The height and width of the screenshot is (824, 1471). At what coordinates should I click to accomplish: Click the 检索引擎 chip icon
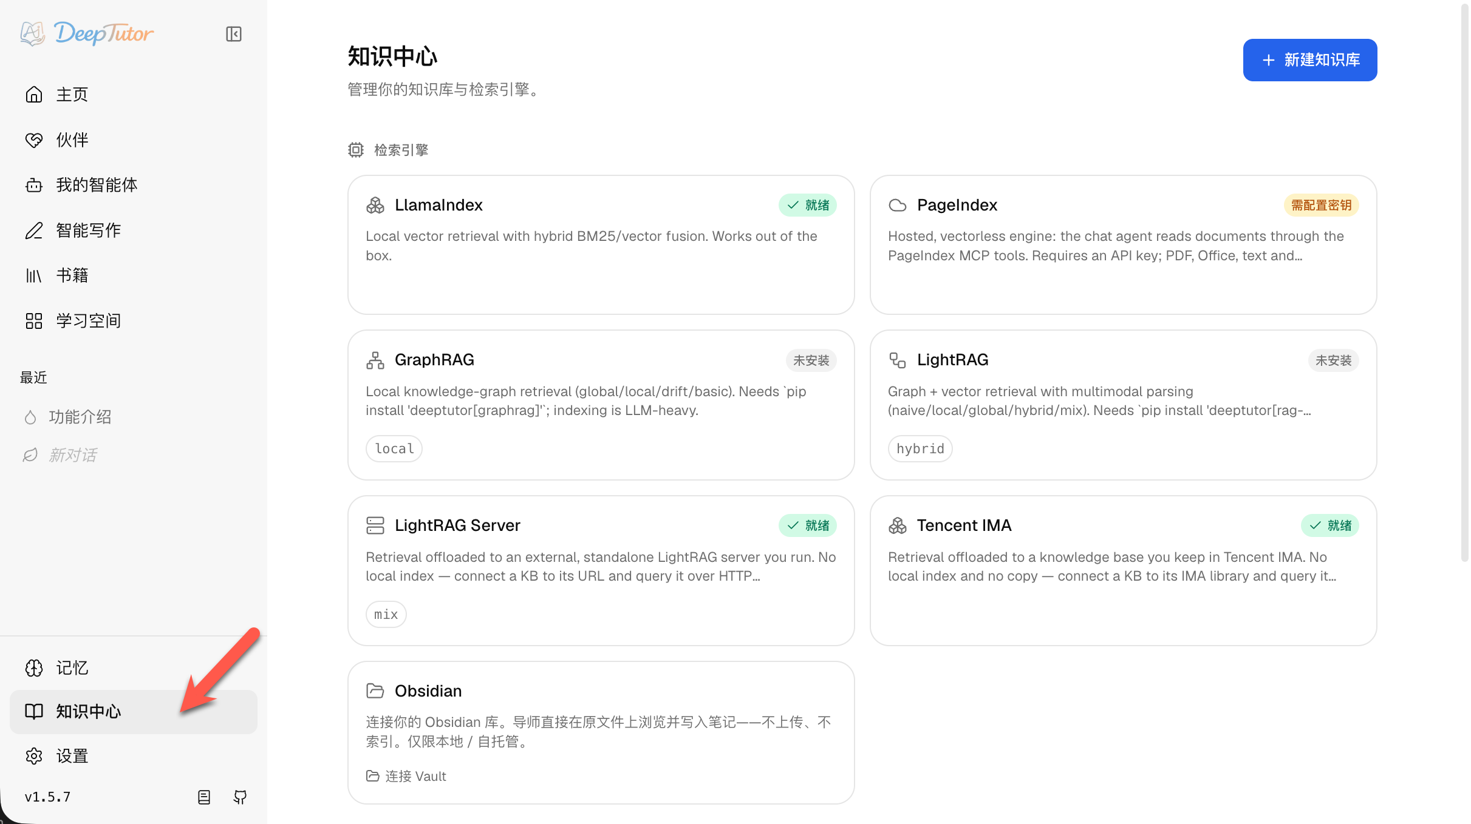click(356, 150)
